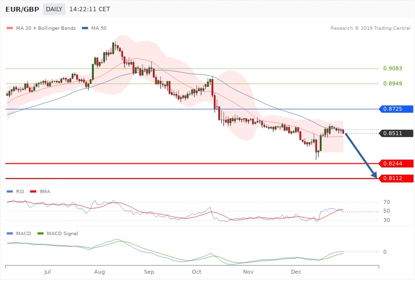Click the RSI legend line marker
Viewport: 415px width, 281px height.
(x=10, y=192)
